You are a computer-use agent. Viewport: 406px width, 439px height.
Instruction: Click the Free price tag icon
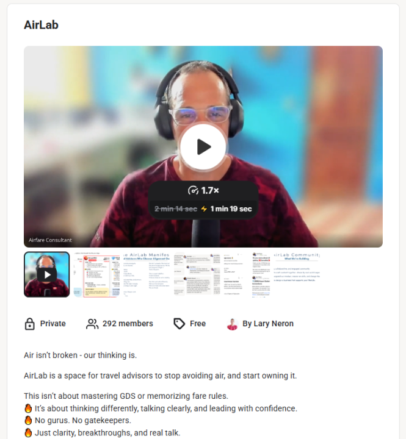(179, 324)
